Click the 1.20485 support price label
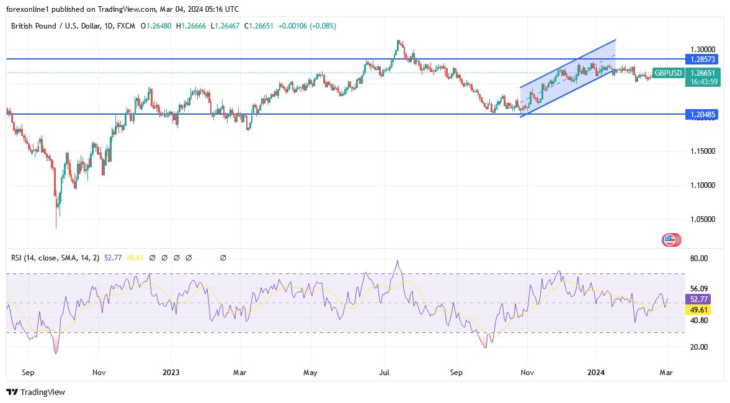The width and height of the screenshot is (730, 403). 703,114
